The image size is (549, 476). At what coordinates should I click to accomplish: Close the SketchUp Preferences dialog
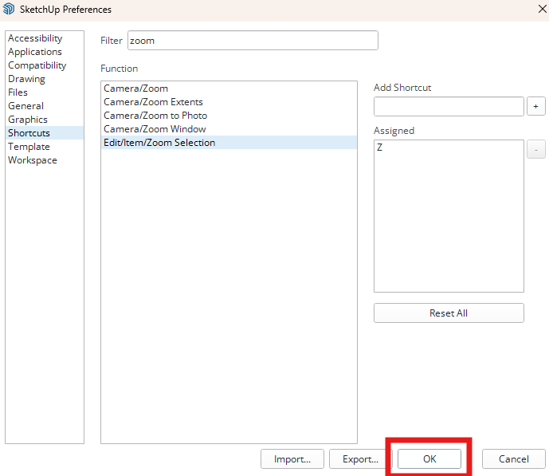[543, 9]
